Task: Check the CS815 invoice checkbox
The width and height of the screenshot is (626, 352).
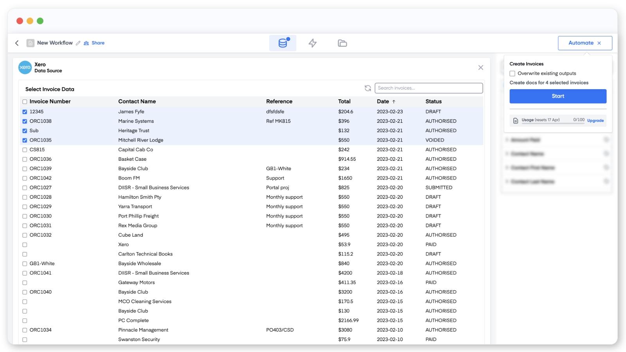Action: tap(25, 150)
